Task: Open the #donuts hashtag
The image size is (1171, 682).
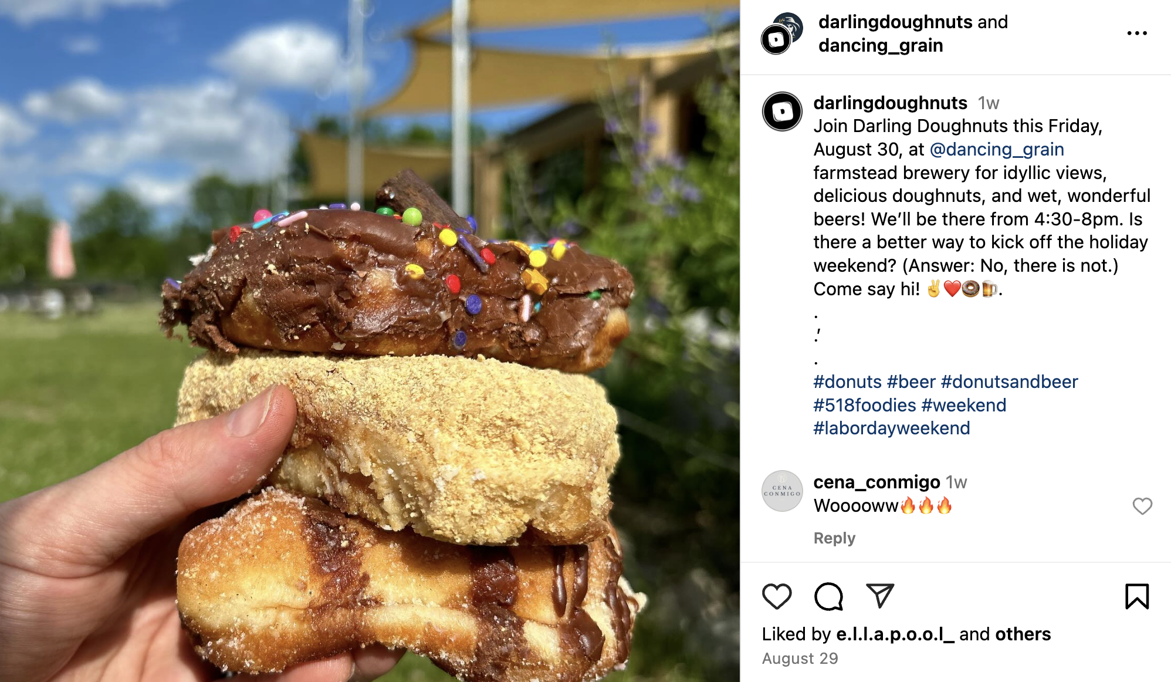Action: point(847,381)
